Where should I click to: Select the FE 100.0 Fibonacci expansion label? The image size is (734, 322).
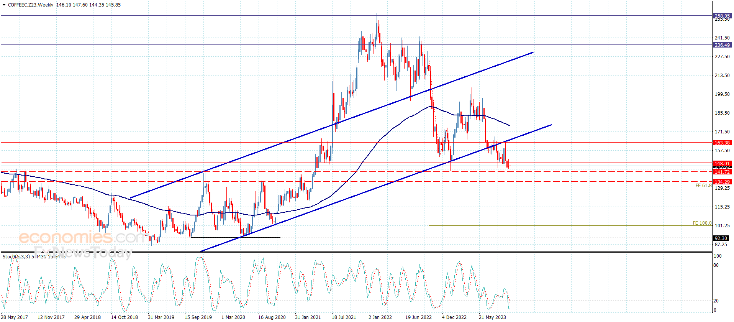pos(702,223)
